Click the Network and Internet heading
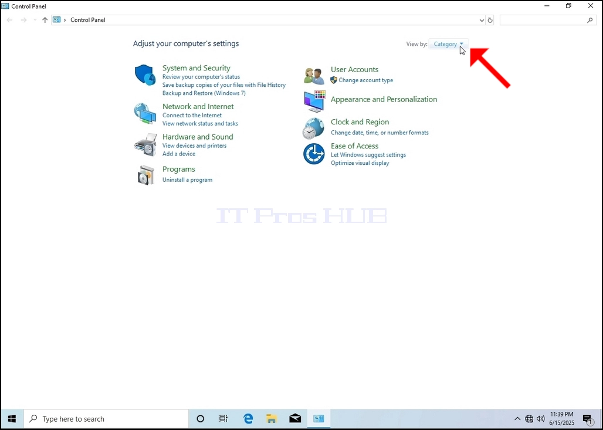603x430 pixels. (x=198, y=107)
